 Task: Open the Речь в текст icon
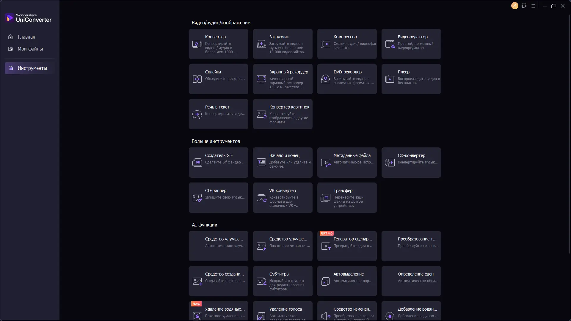[x=197, y=114]
